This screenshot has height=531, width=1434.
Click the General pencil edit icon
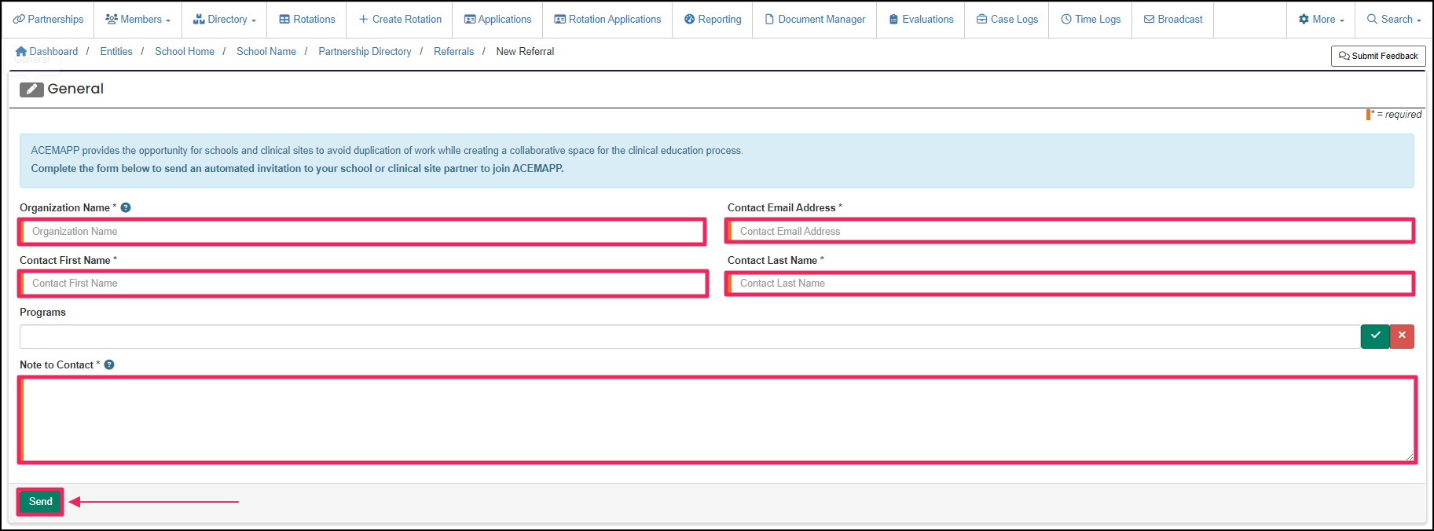pos(31,90)
